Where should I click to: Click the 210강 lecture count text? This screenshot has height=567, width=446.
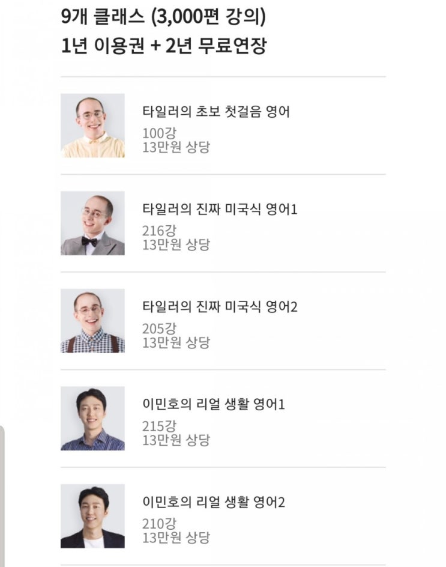tap(159, 524)
